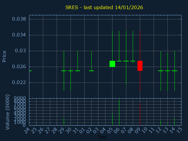Click the chart title SRES last updated text

[104, 7]
